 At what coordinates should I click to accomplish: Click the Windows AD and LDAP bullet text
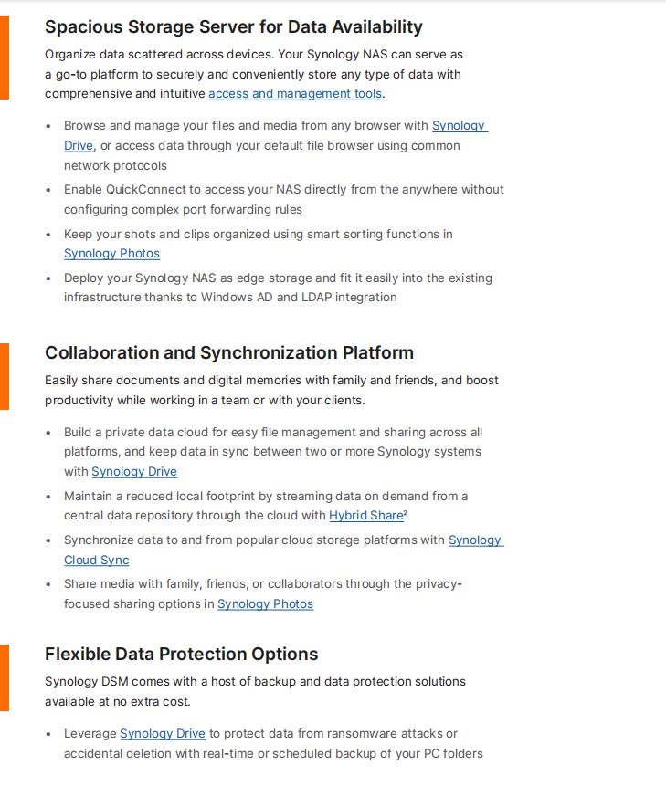coord(278,288)
